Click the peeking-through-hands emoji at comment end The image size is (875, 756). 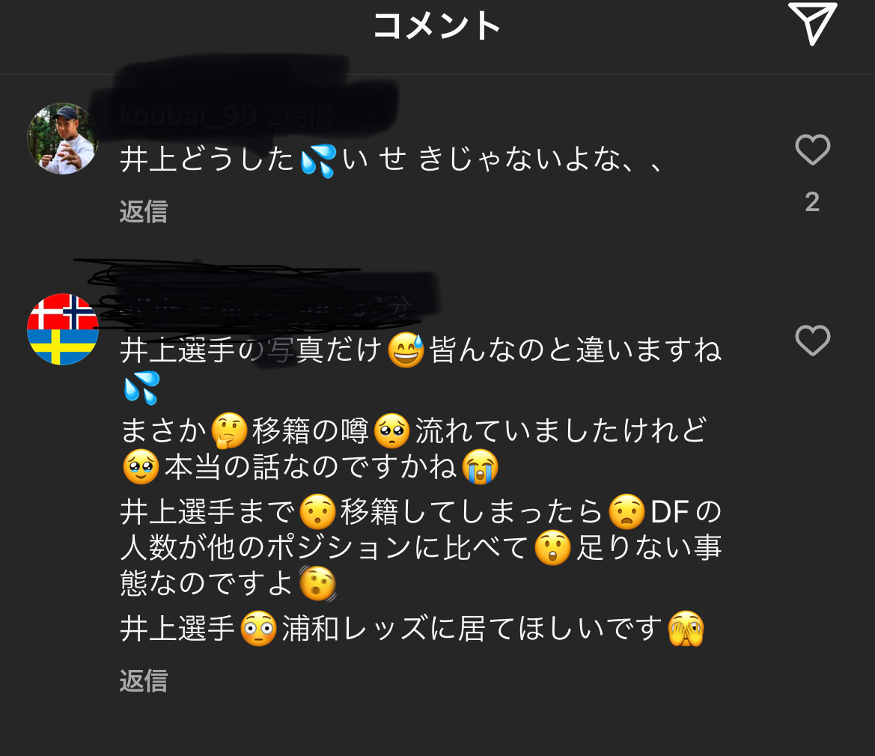(686, 629)
